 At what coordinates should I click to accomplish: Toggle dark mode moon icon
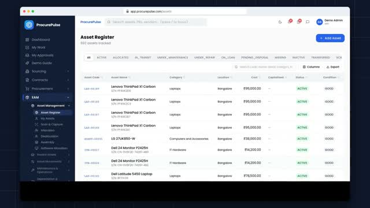click(280, 22)
